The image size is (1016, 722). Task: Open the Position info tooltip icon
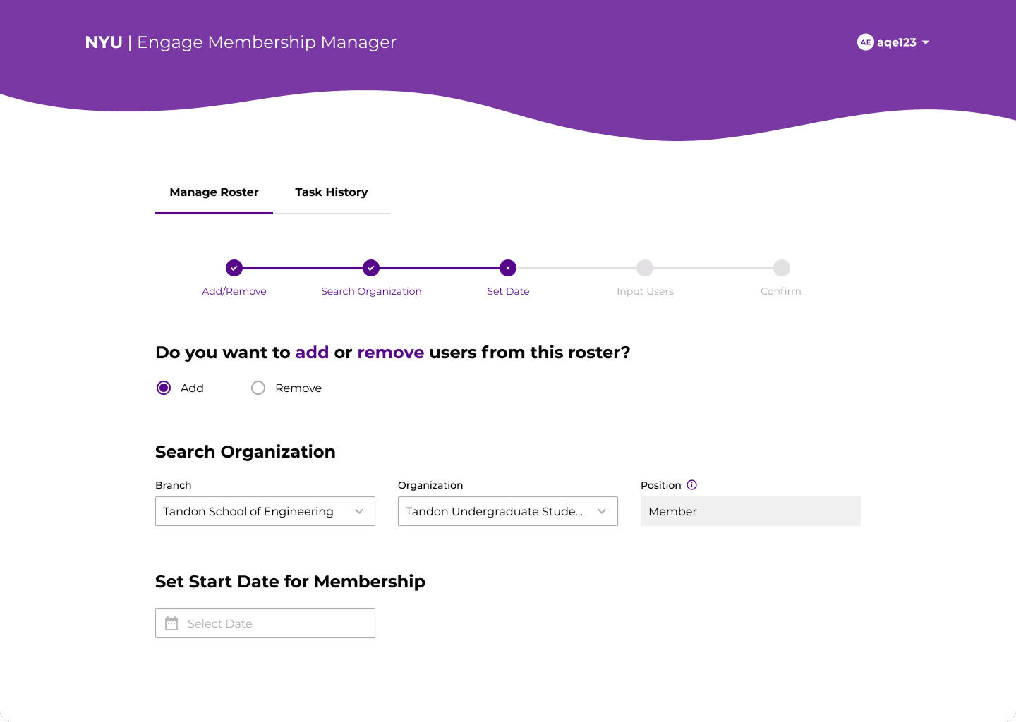point(691,484)
